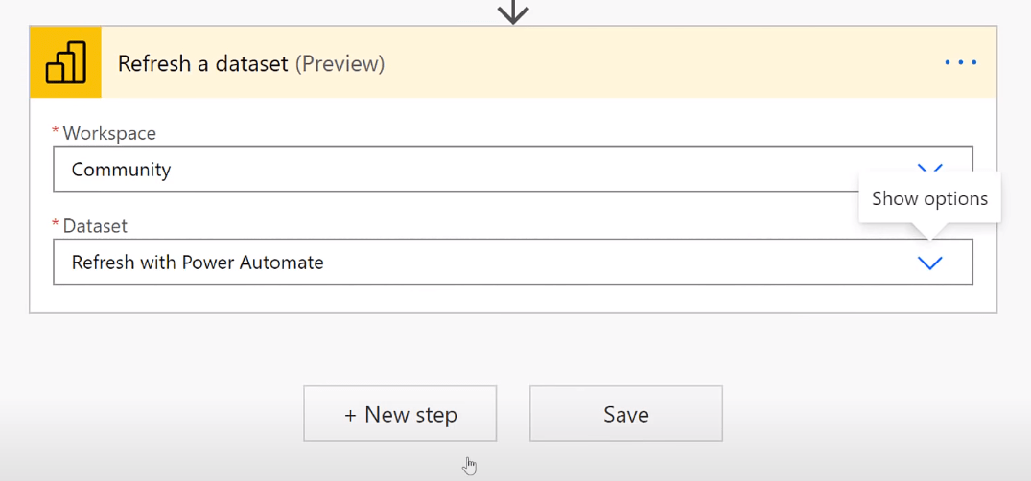Click the Power BI action icon
This screenshot has width=1031, height=481.
point(65,62)
